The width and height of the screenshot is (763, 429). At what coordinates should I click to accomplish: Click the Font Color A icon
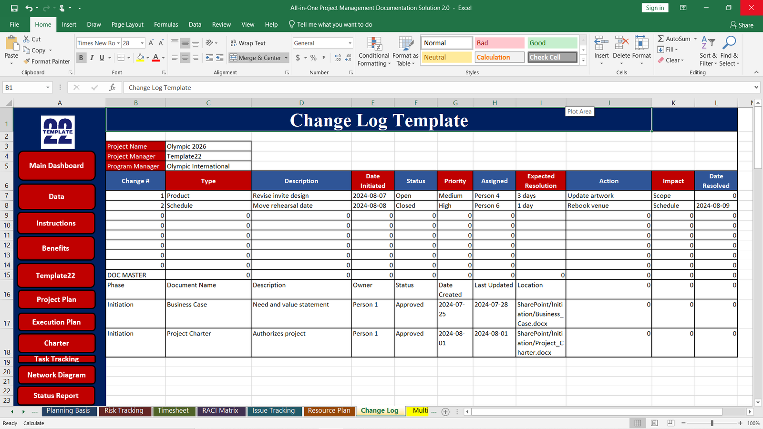[156, 58]
